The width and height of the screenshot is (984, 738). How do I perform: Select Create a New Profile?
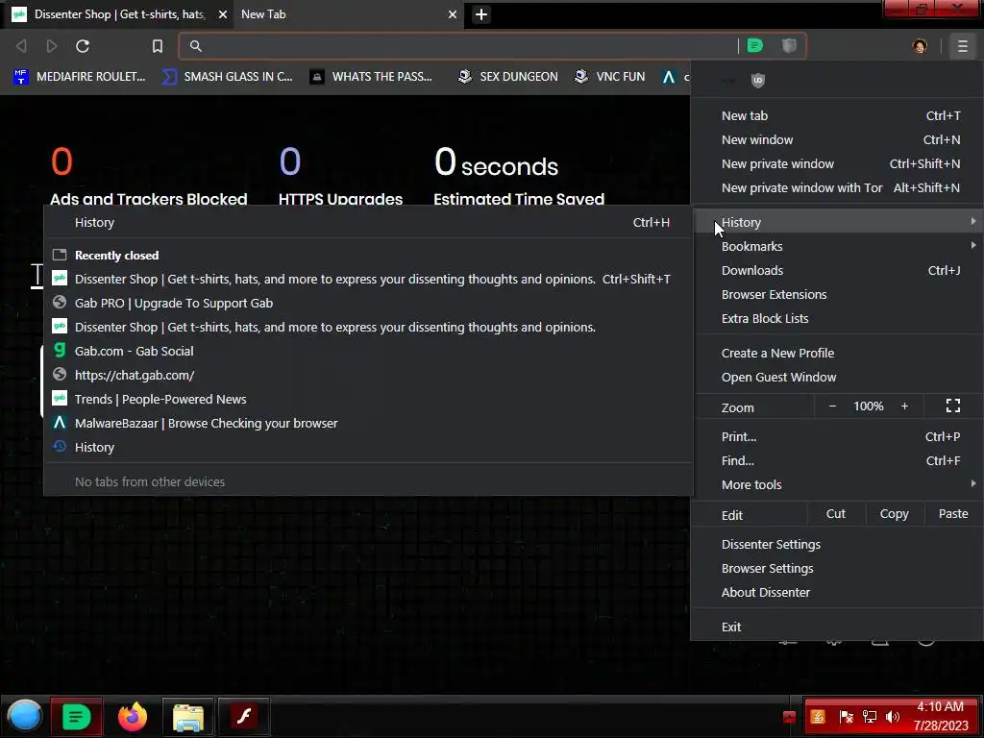point(838,353)
